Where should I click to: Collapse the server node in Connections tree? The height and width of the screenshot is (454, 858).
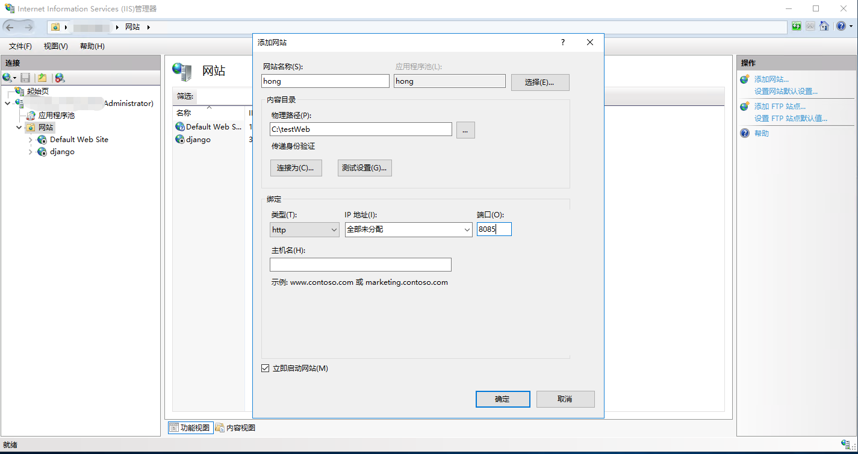click(7, 104)
